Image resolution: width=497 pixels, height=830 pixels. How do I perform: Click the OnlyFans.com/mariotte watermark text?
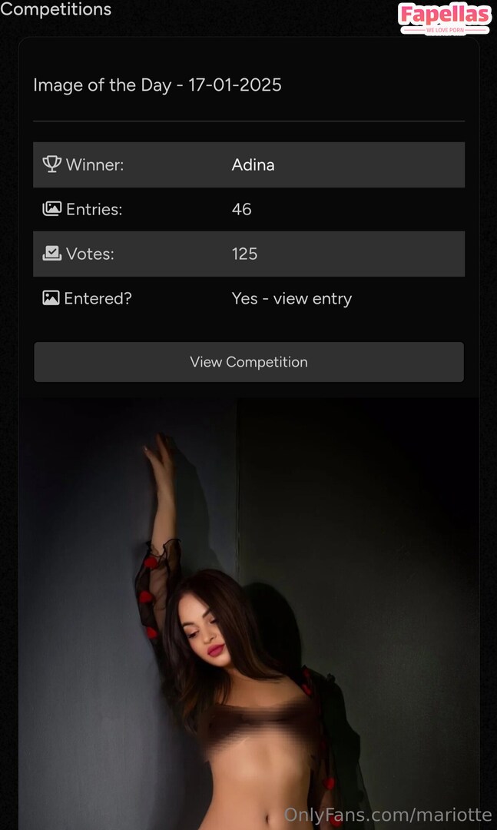[388, 815]
